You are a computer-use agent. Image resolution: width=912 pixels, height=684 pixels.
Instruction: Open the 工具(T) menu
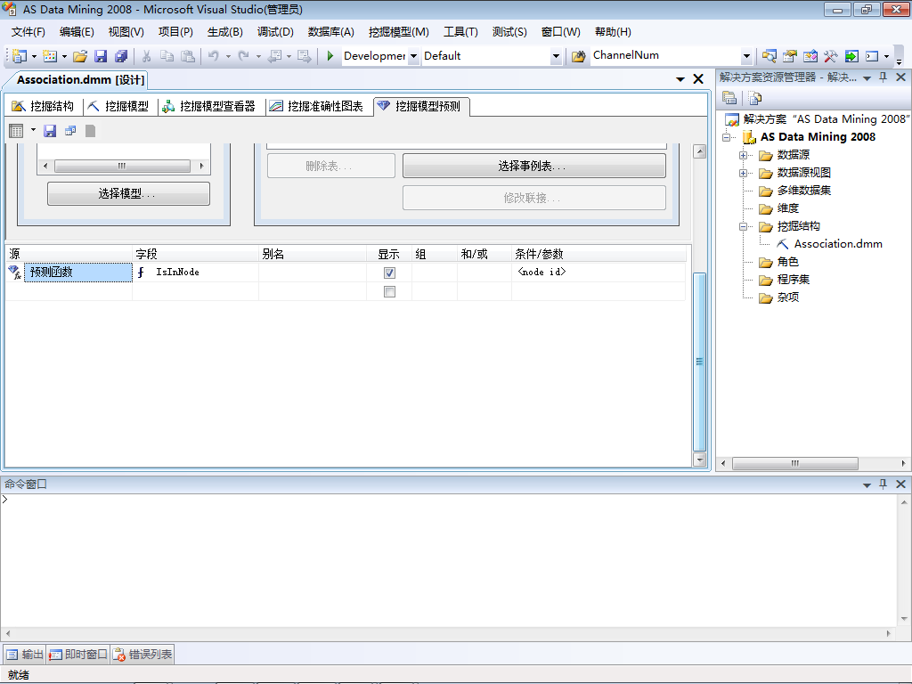[460, 32]
